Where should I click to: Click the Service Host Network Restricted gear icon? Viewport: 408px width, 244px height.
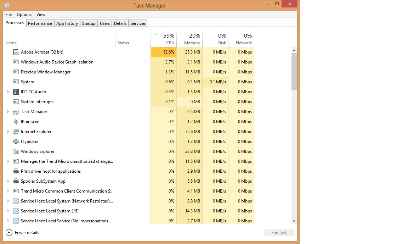coord(16,201)
